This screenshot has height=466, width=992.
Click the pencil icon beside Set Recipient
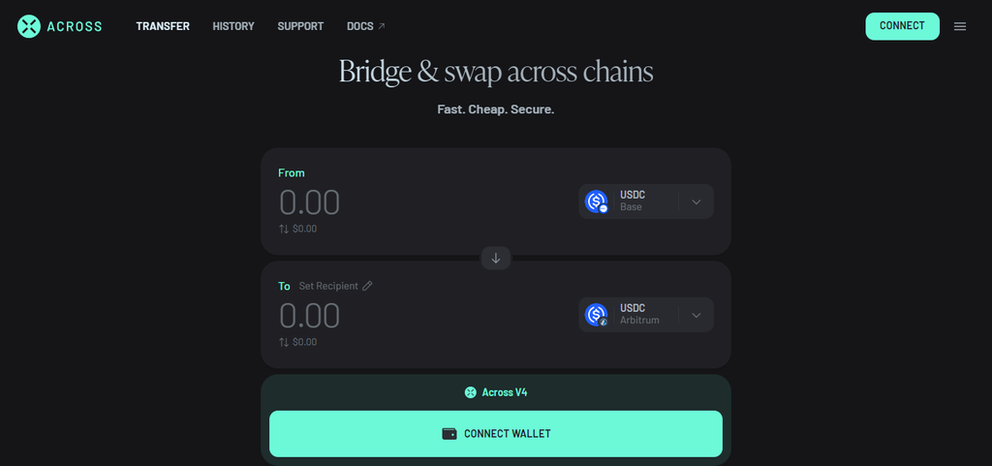click(x=367, y=286)
